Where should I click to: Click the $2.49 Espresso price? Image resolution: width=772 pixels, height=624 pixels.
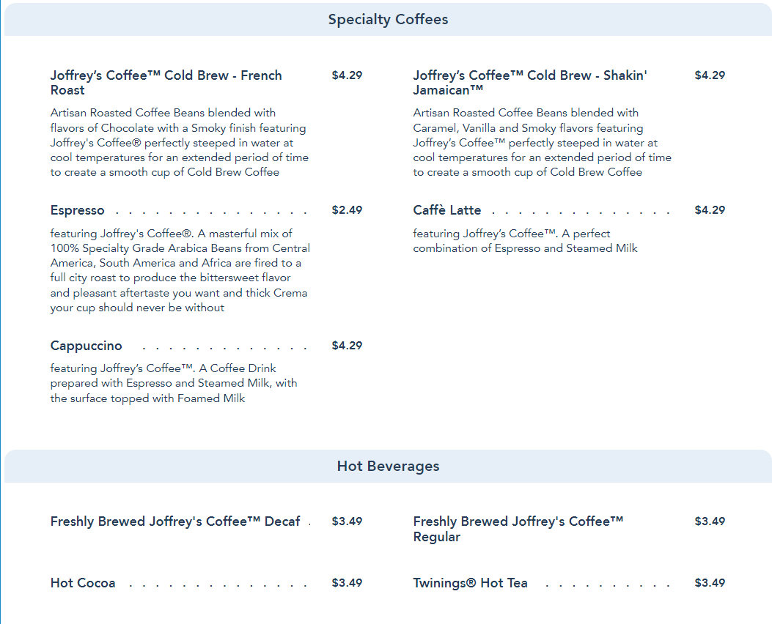tap(347, 211)
